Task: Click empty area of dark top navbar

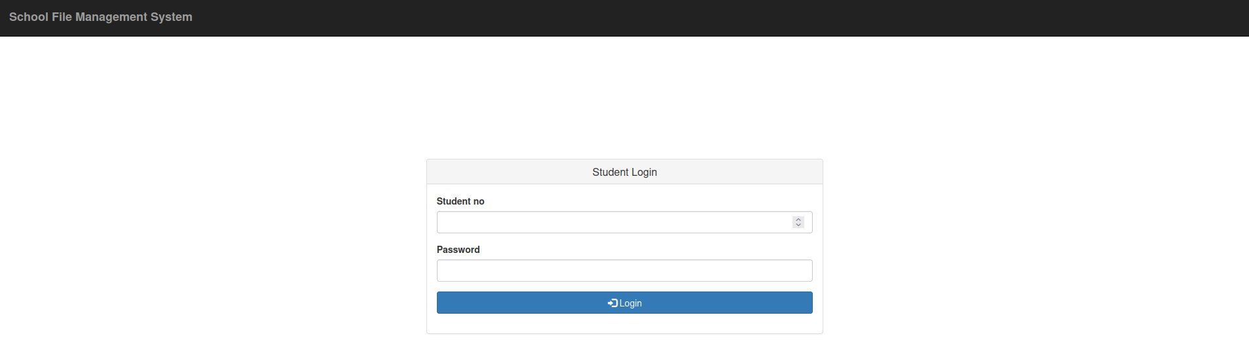Action: pyautogui.click(x=720, y=18)
